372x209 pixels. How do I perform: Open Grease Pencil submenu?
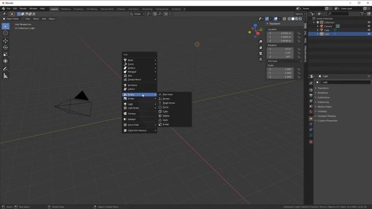point(139,80)
